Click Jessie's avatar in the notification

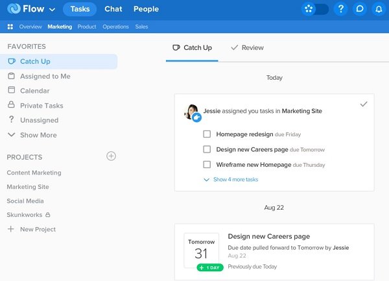tap(193, 112)
